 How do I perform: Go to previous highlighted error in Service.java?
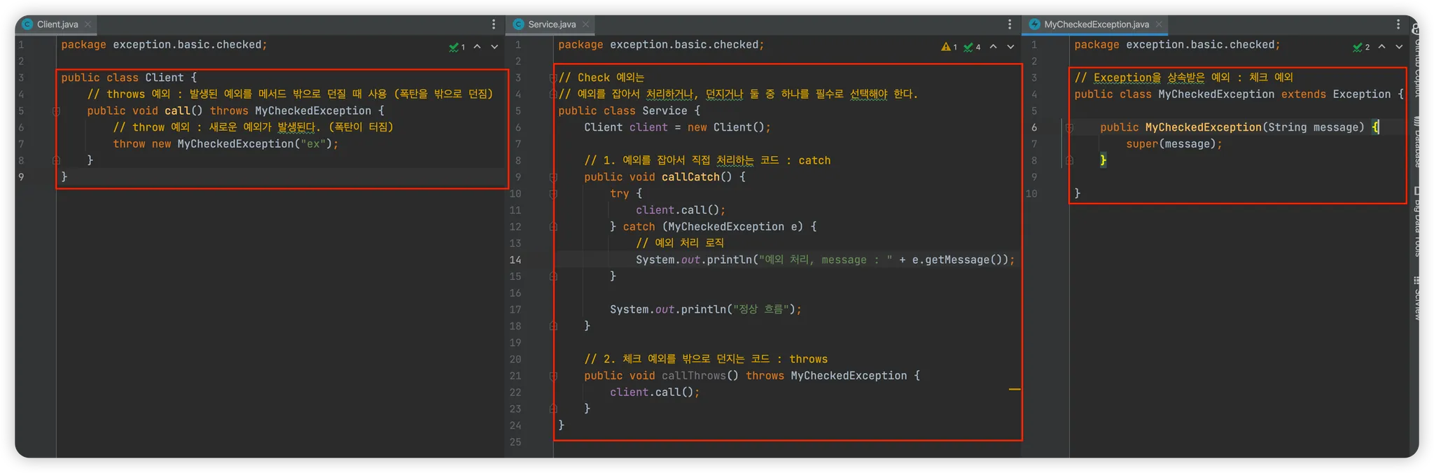pos(994,47)
